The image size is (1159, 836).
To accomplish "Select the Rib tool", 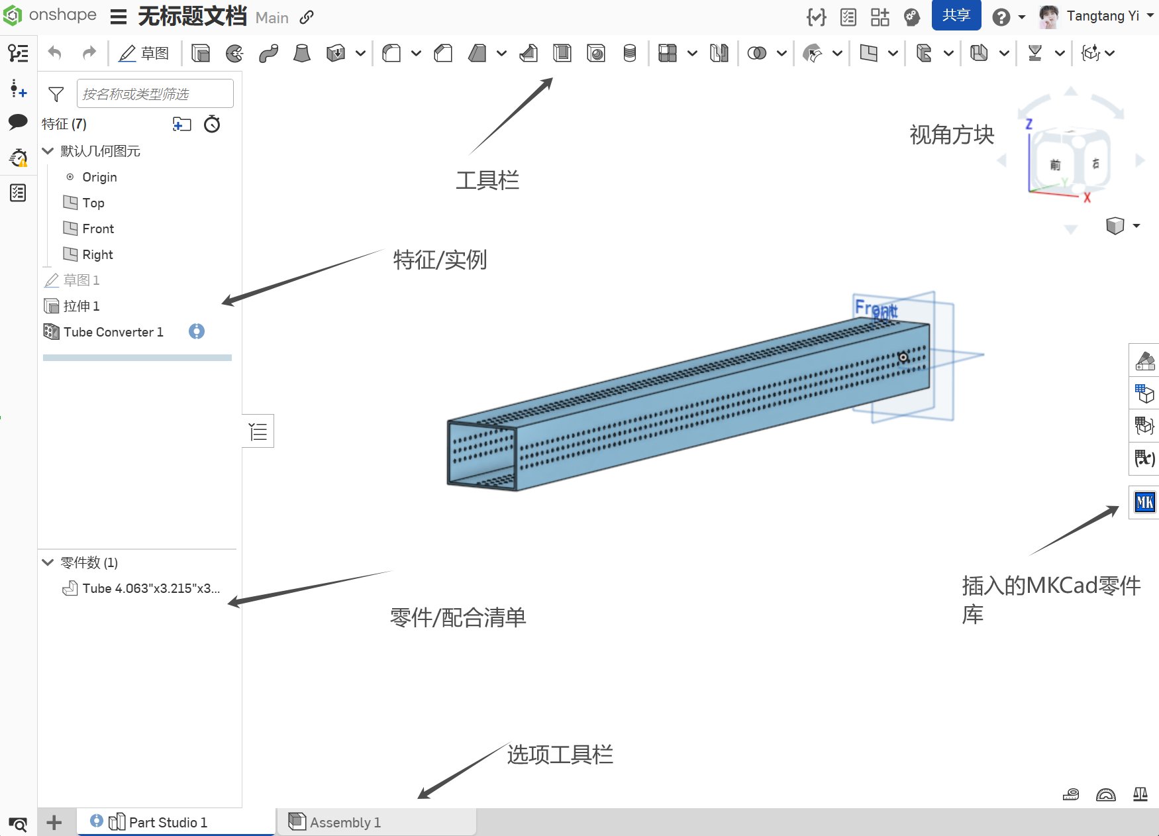I will coord(529,53).
